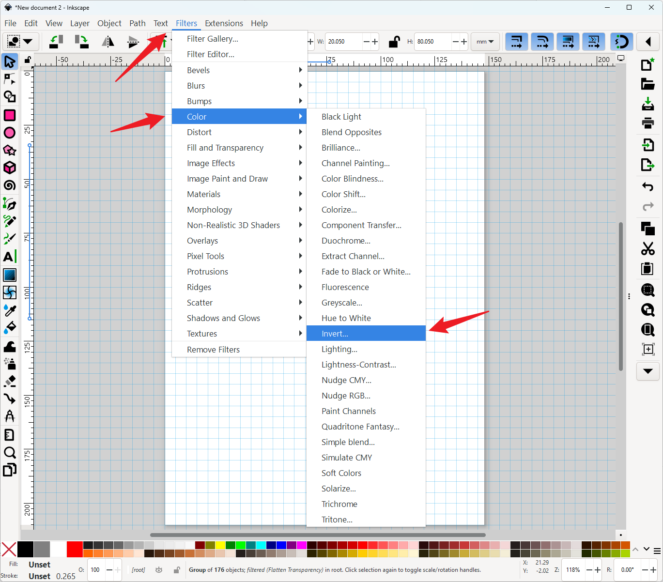Screen dimensions: 663x582
Task: Click the horizontal canvas scrollbar
Action: click(318, 535)
